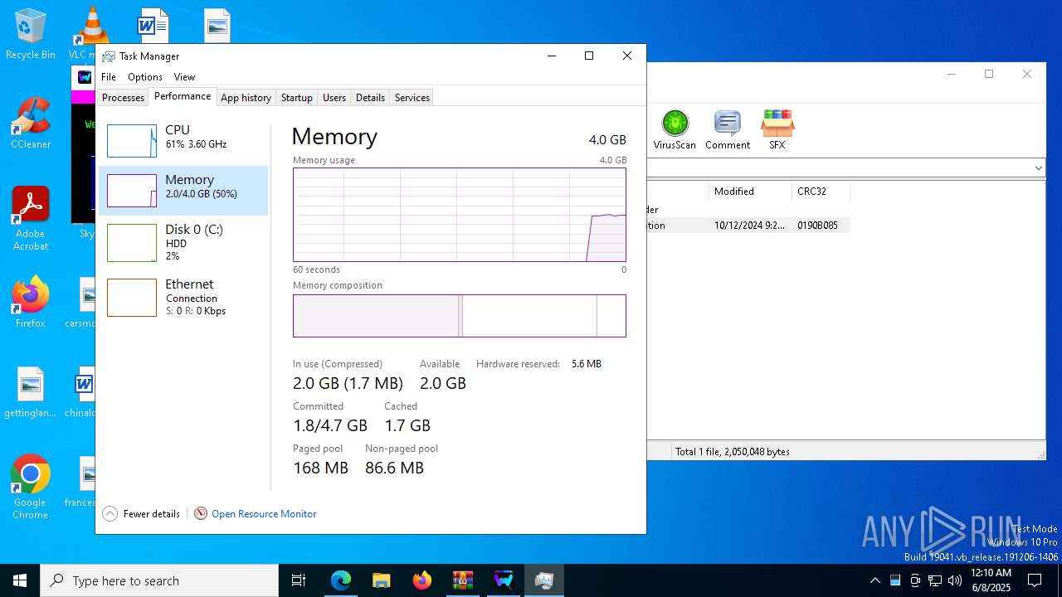Select the gettinglan... image file on desktop
The image size is (1062, 597).
[x=30, y=393]
